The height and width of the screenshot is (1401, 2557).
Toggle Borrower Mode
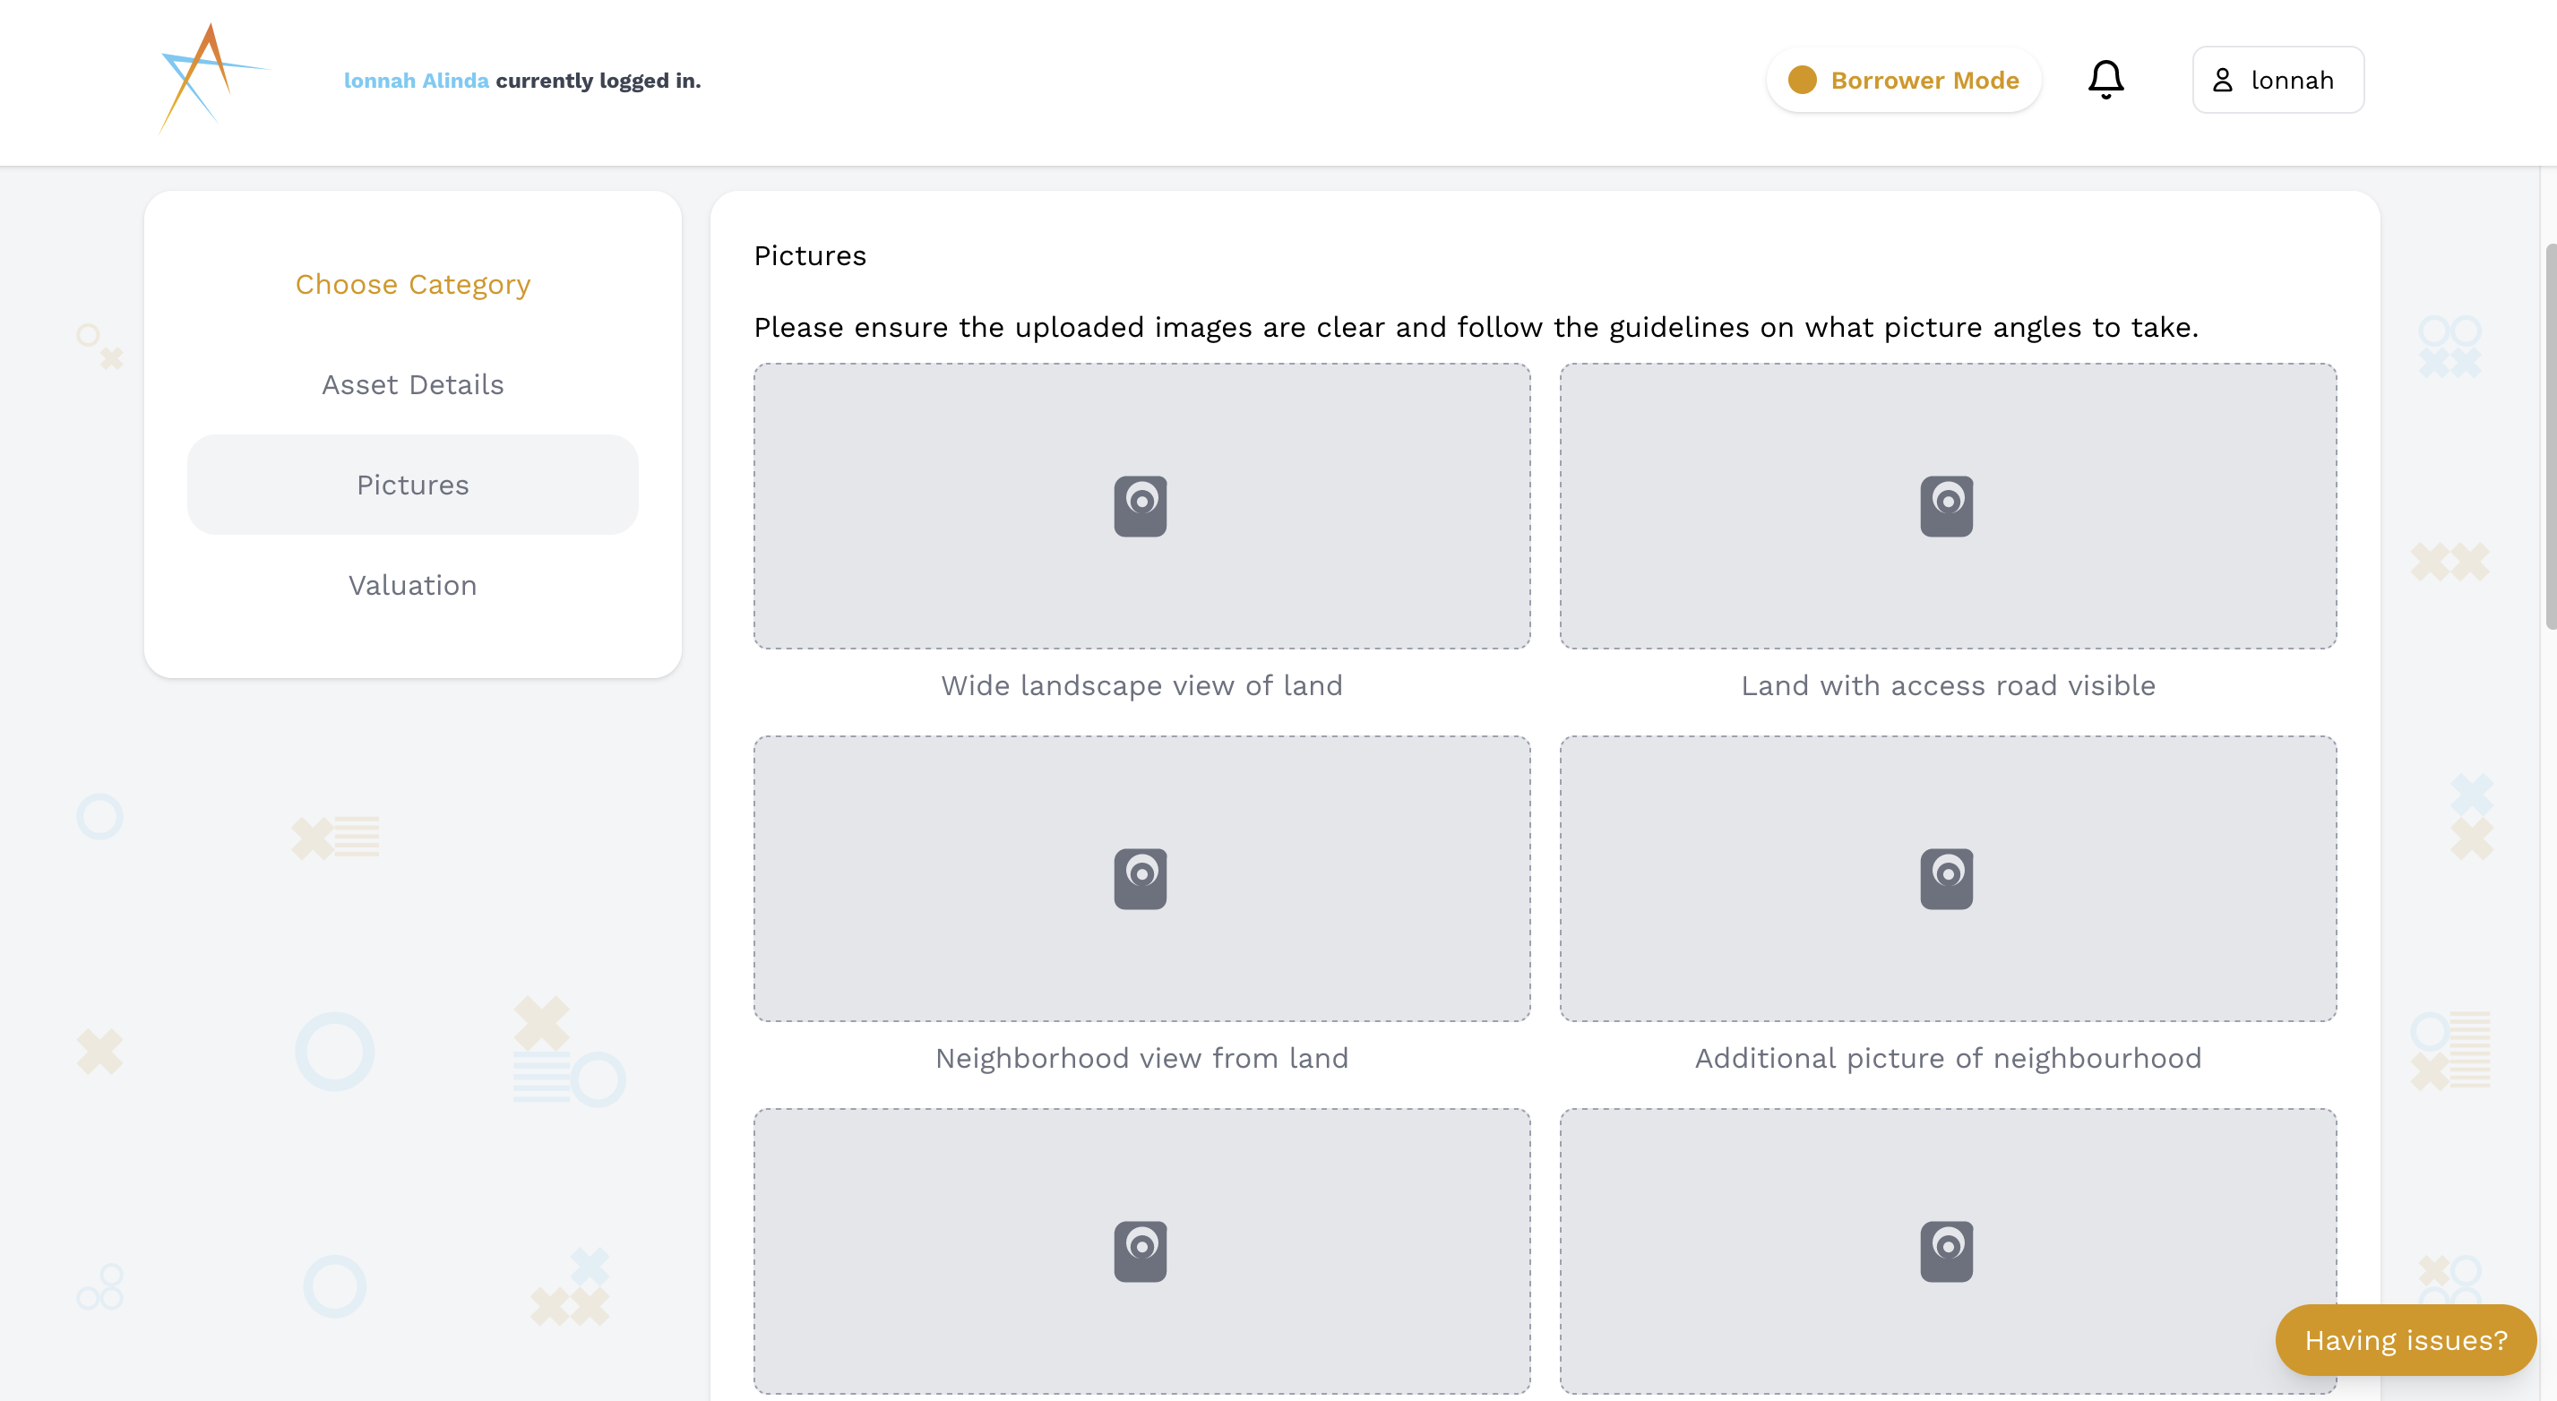[1903, 80]
